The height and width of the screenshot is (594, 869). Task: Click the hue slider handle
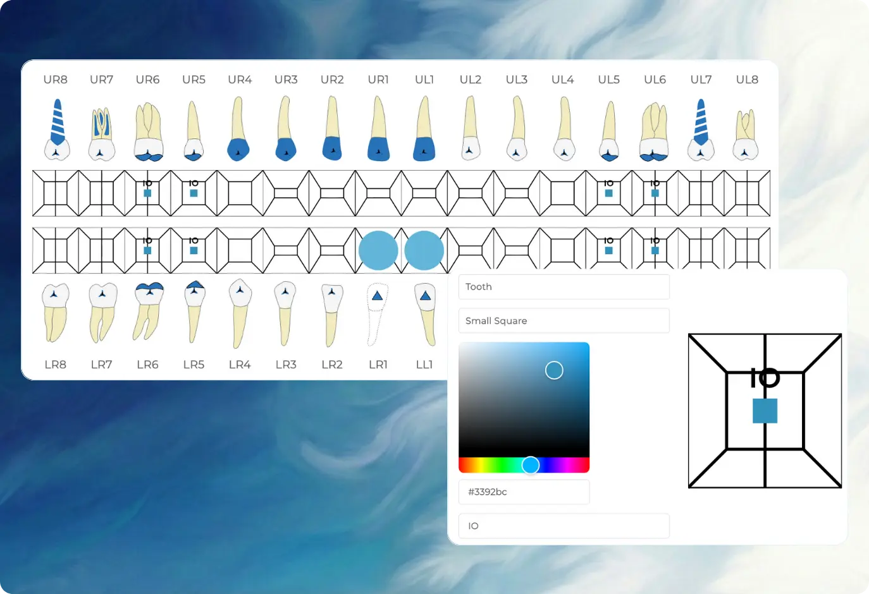click(x=530, y=464)
